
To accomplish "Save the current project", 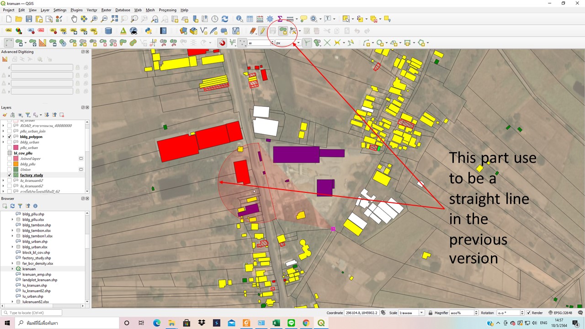I will coord(28,19).
